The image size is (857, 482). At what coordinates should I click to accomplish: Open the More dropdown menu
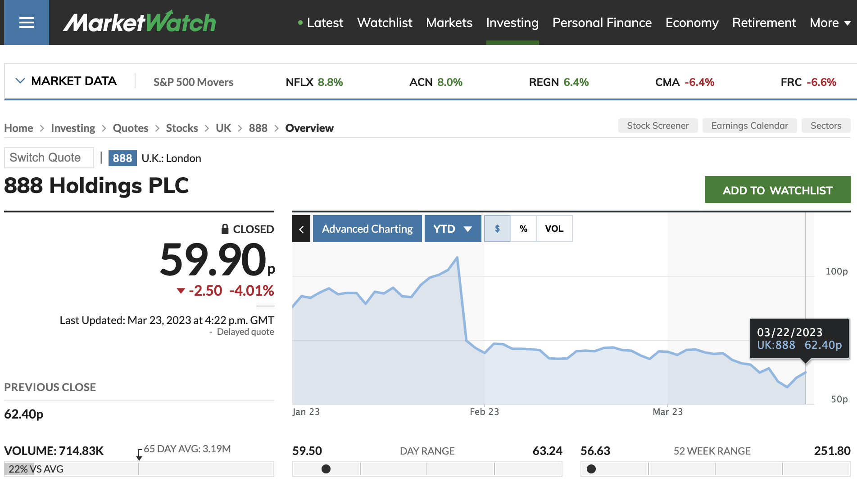830,23
